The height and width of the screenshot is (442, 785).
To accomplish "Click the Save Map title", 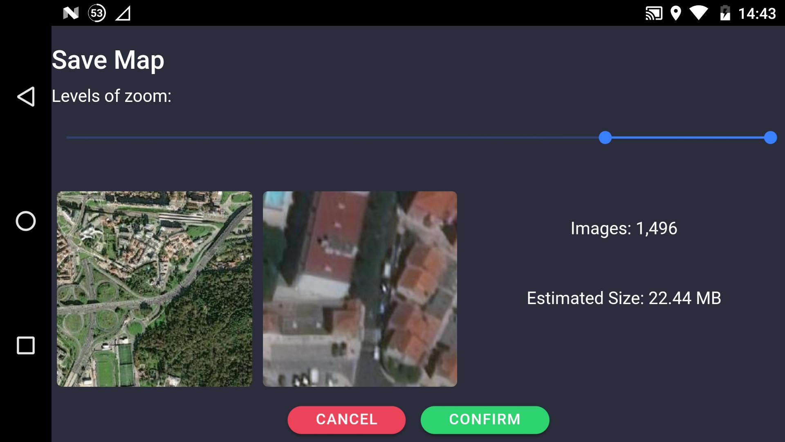I will click(108, 60).
